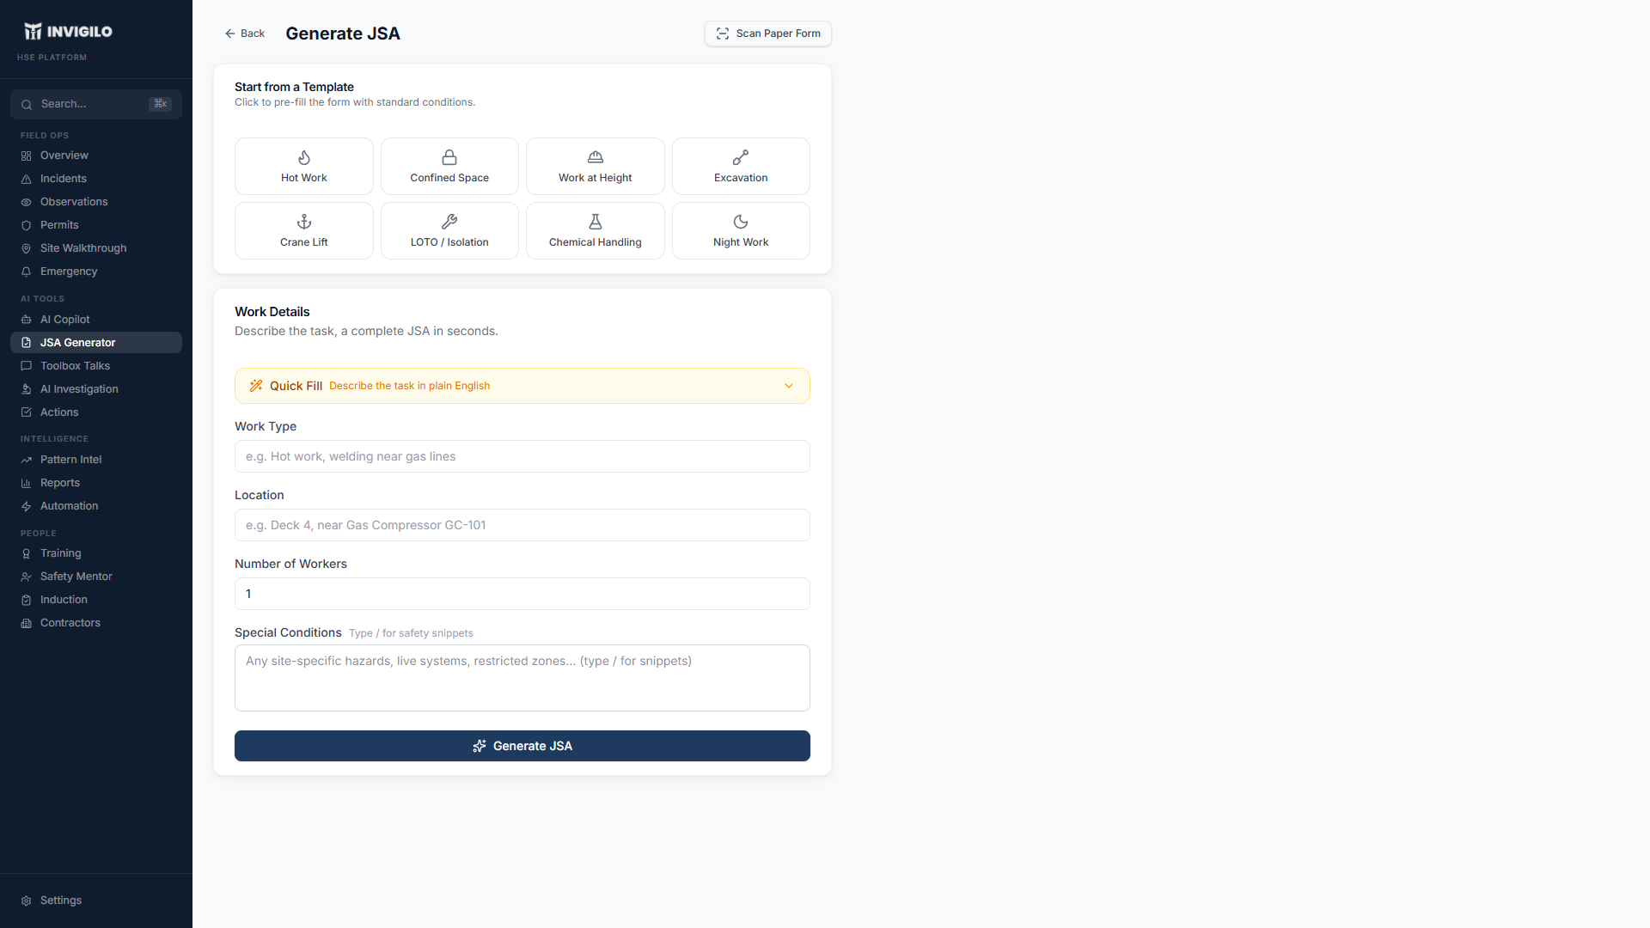Click the Settings gear icon
This screenshot has height=928, width=1650.
(x=27, y=901)
